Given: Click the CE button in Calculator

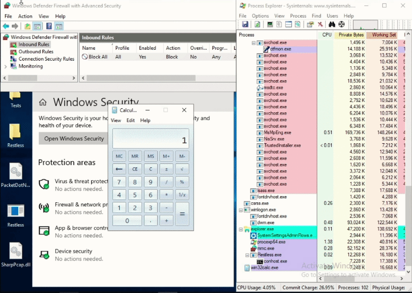Looking at the screenshot, I should 135,169.
